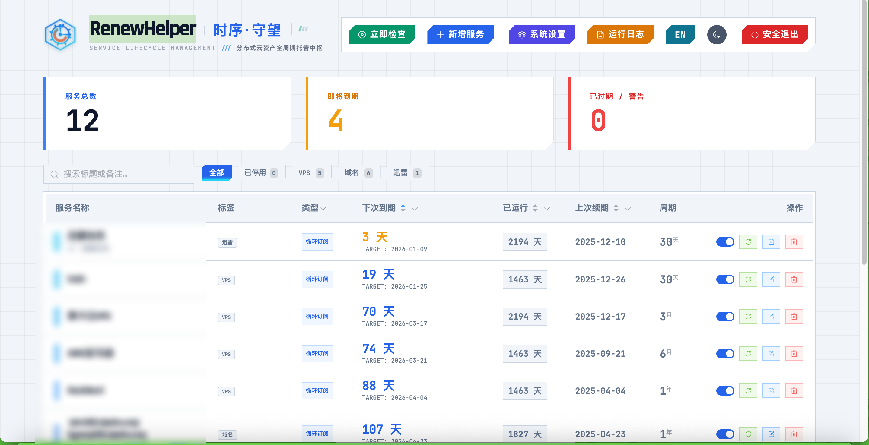
Task: Click the RenewHelper hexagon logo
Action: pyautogui.click(x=60, y=34)
